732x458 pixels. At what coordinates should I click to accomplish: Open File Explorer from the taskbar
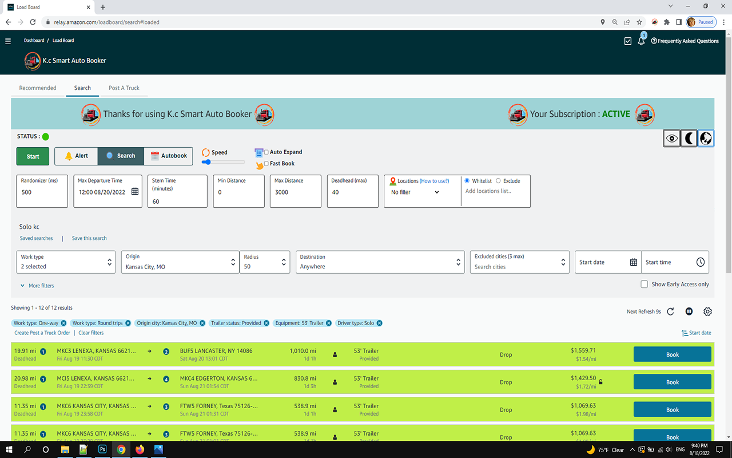pos(65,449)
